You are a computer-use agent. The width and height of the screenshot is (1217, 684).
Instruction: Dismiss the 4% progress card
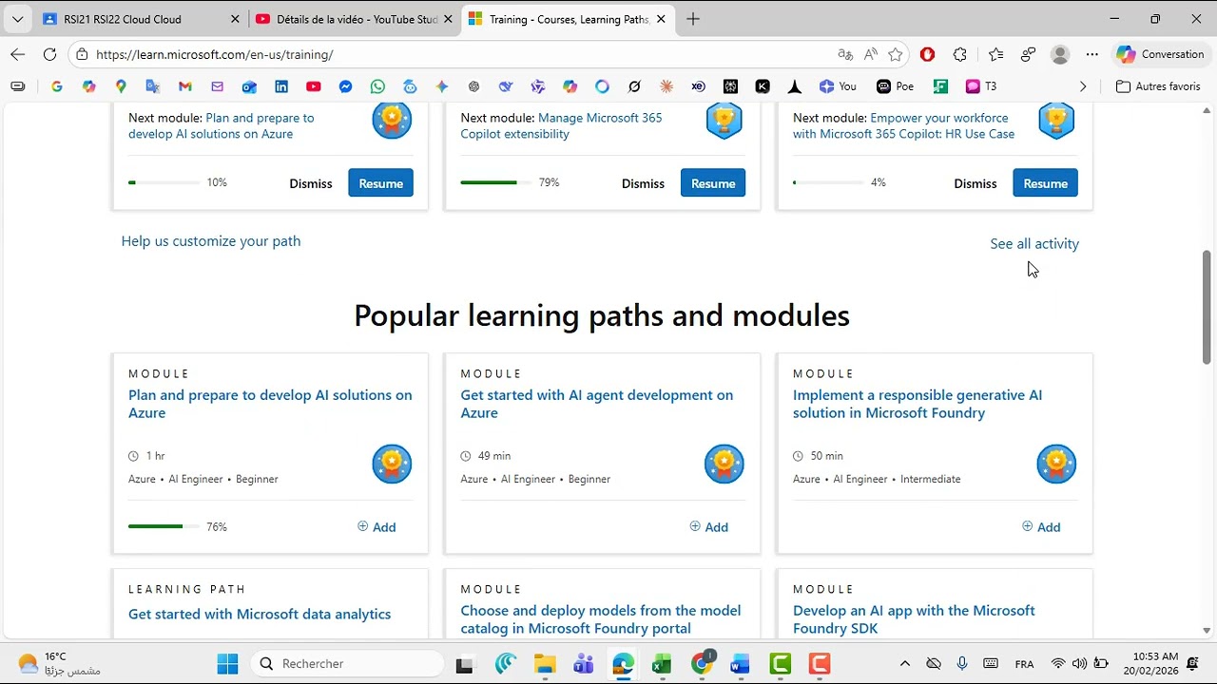(x=976, y=183)
